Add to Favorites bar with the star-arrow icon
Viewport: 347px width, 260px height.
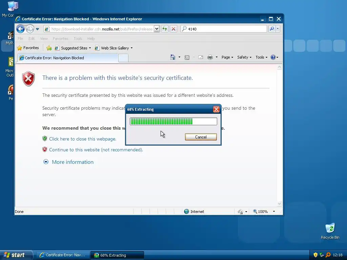click(49, 48)
